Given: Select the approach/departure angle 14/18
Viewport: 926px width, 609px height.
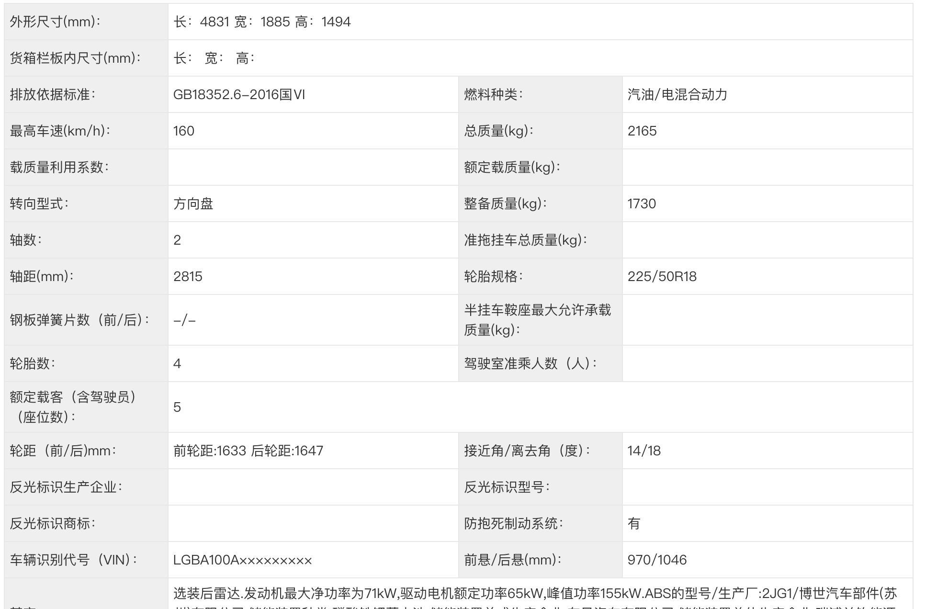Looking at the screenshot, I should (644, 451).
